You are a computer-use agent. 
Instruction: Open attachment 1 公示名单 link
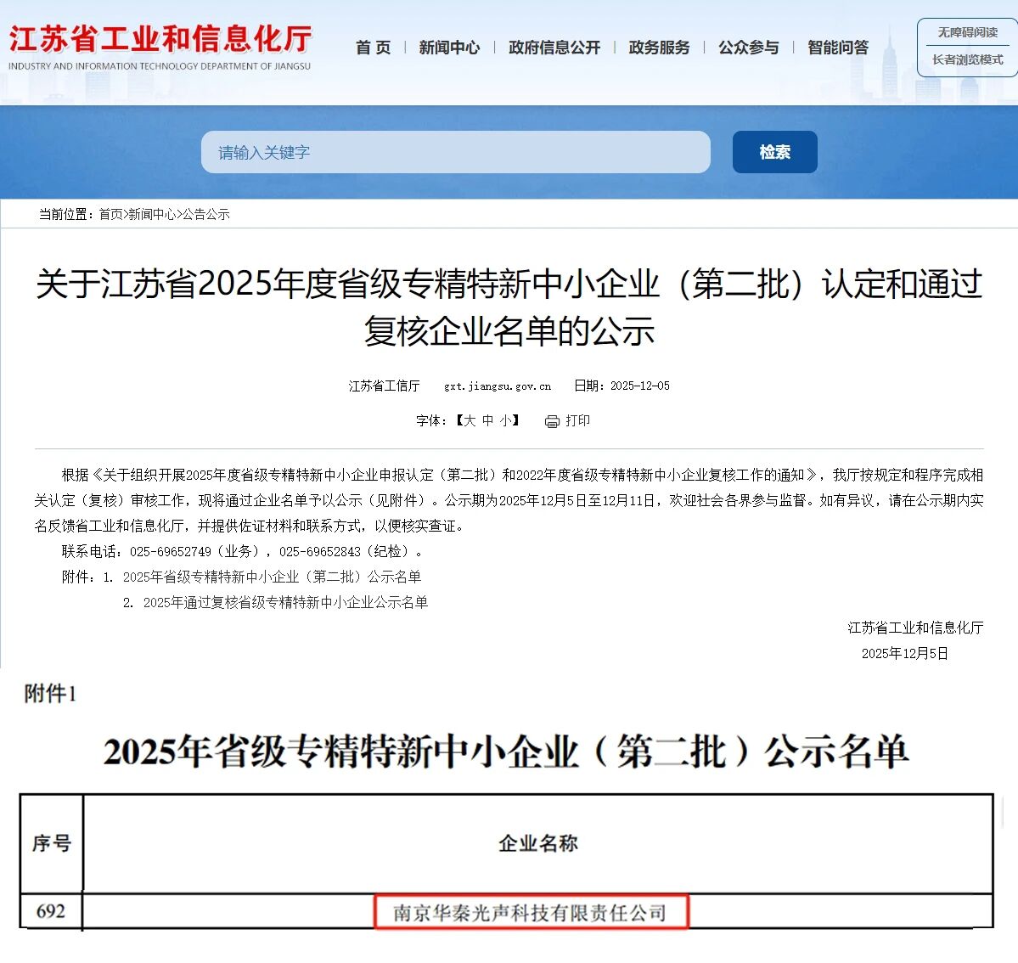[x=273, y=577]
